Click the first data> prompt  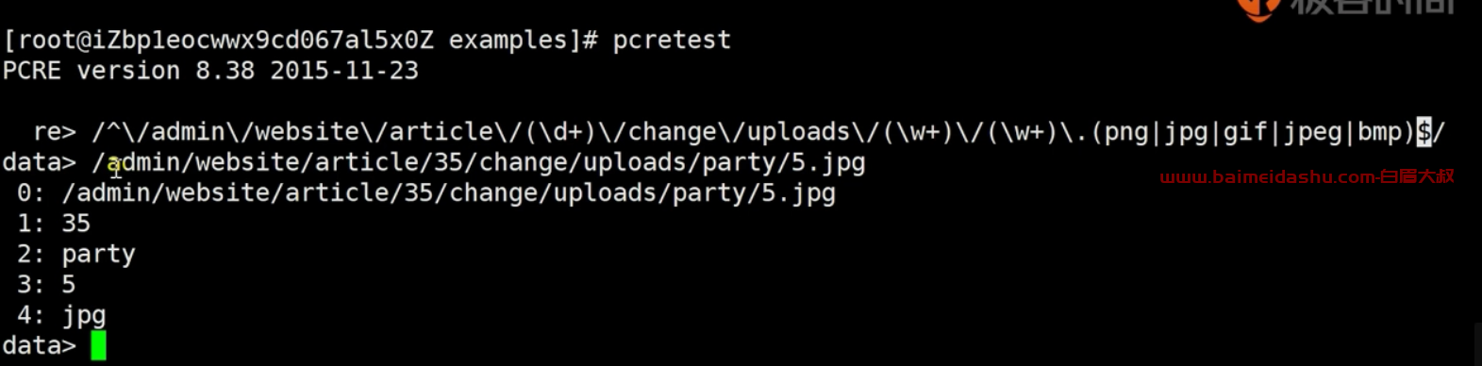[39, 162]
